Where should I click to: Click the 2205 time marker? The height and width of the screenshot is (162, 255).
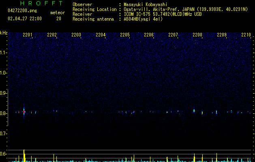[x=125, y=34]
